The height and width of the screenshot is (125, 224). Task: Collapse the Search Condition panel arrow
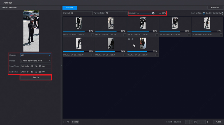(62, 65)
